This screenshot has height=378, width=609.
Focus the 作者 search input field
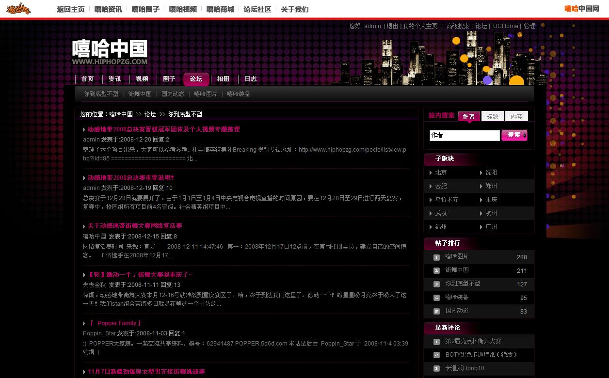[465, 135]
